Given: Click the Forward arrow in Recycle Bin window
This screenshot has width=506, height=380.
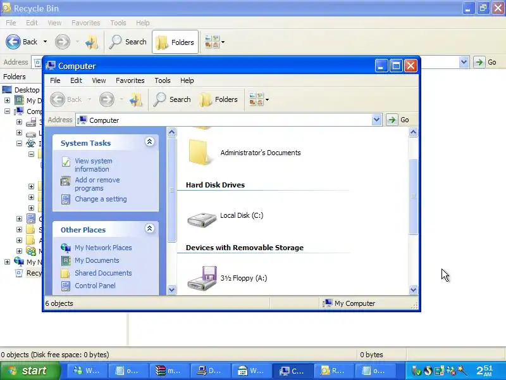Looking at the screenshot, I should (x=62, y=42).
